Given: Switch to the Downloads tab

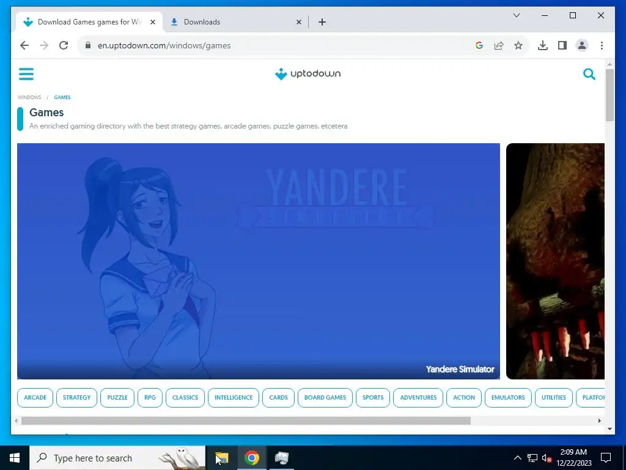Looking at the screenshot, I should click(x=235, y=22).
